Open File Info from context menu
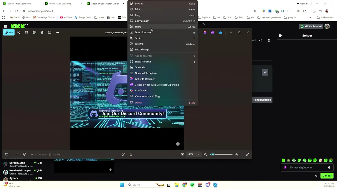Screen dimensions: 337x189 pyautogui.click(x=162, y=44)
